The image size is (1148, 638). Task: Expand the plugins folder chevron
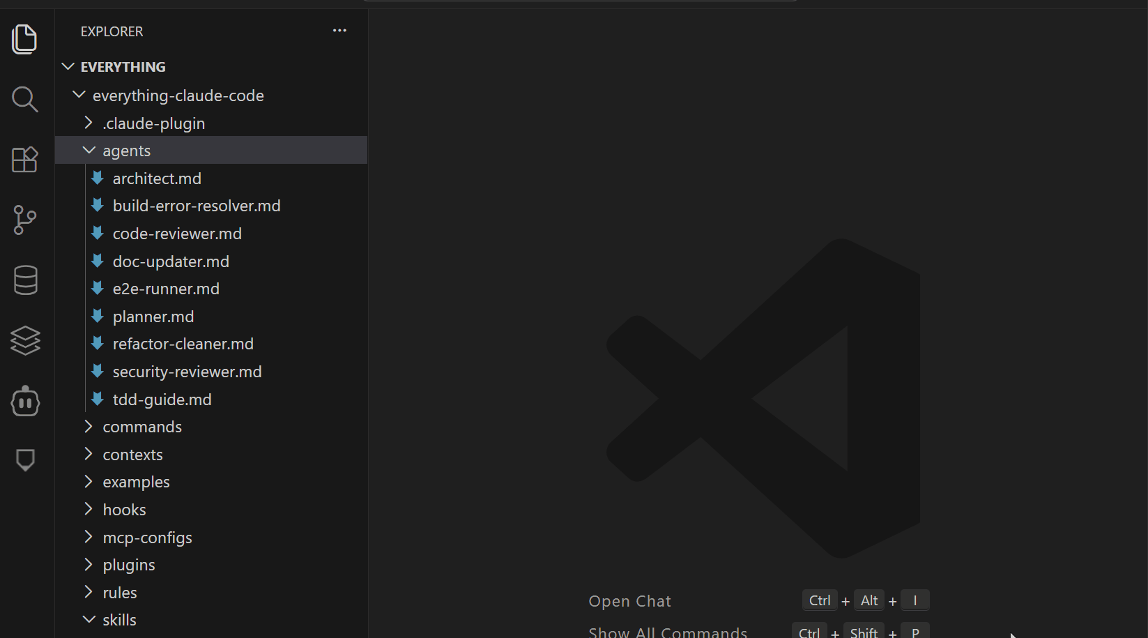point(89,564)
